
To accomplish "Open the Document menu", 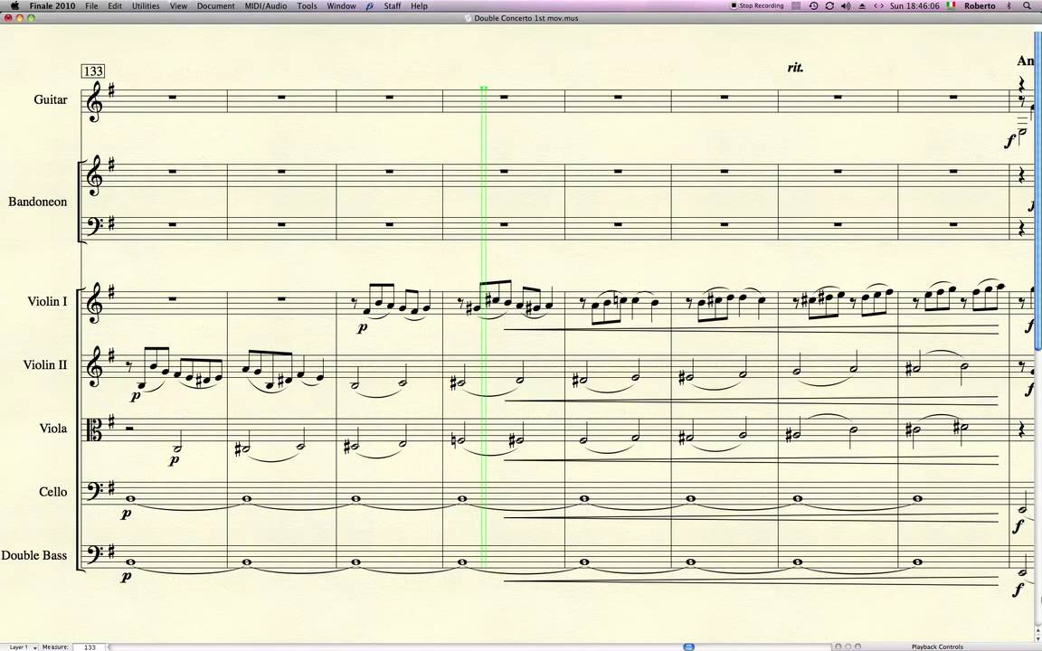I will tap(216, 6).
